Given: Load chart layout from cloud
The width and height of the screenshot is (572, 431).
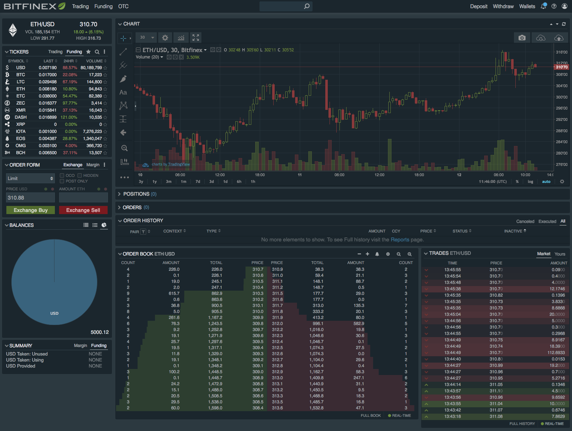Looking at the screenshot, I should (x=540, y=38).
